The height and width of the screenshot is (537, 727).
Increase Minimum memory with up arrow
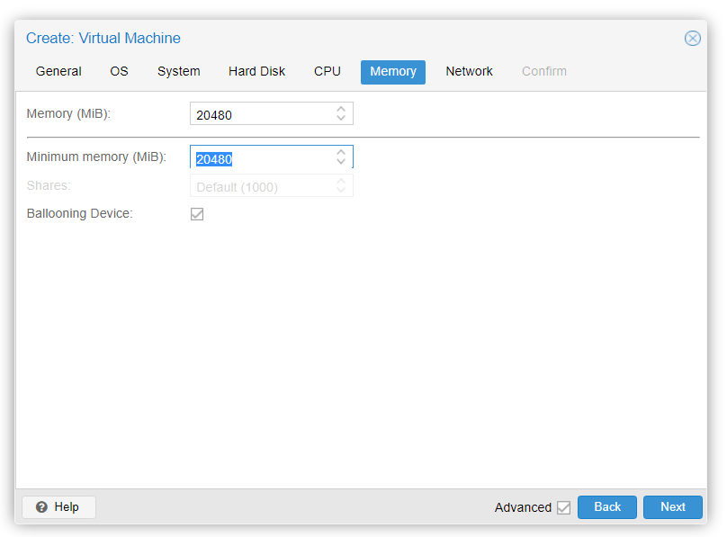click(x=341, y=153)
